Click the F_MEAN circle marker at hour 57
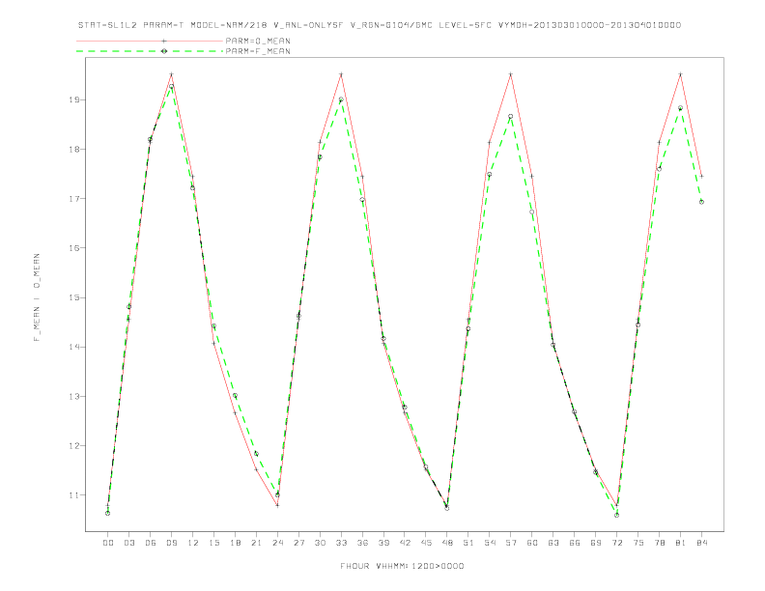 (x=510, y=117)
